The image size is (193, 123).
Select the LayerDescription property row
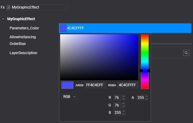(x=23, y=53)
